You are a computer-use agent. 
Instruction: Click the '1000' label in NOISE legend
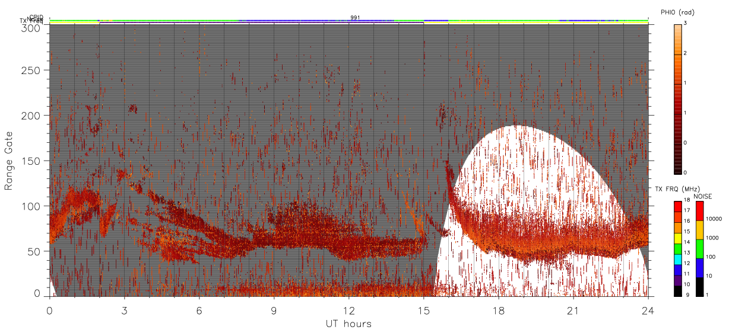pyautogui.click(x=712, y=238)
